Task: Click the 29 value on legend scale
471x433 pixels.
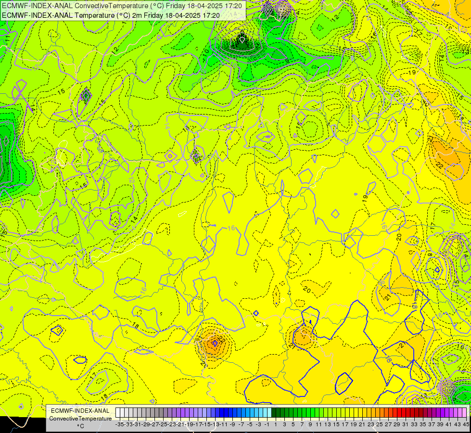Action: click(397, 424)
